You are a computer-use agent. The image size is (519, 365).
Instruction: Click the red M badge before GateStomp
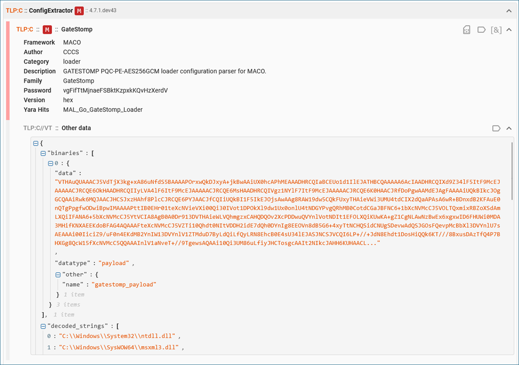pyautogui.click(x=48, y=30)
